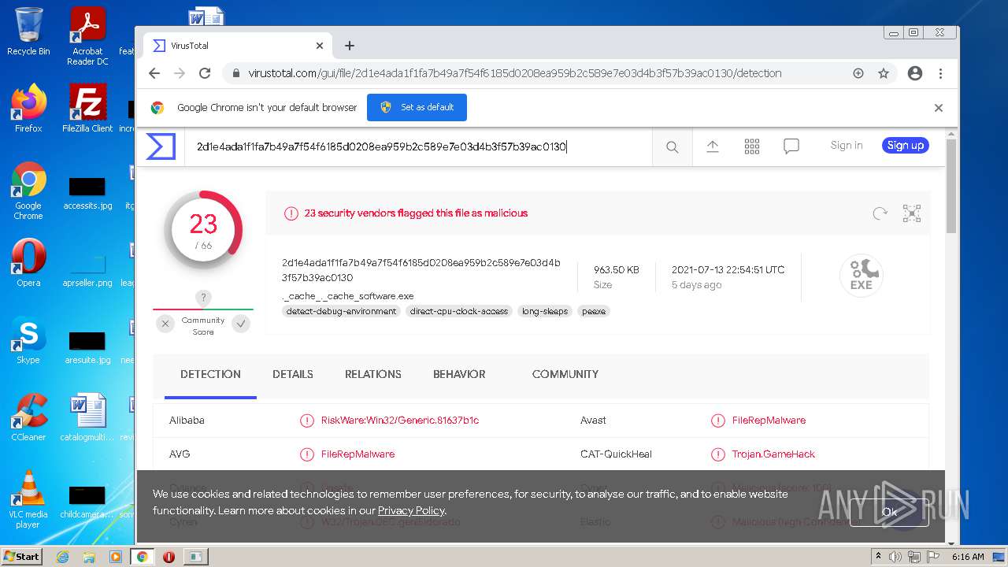Open the similar-files graph icon
1008x567 pixels.
(x=912, y=213)
